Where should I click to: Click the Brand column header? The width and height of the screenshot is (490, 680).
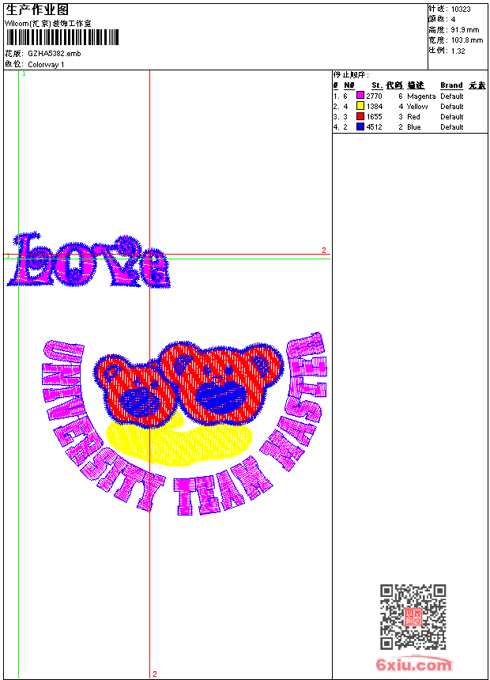pyautogui.click(x=451, y=85)
